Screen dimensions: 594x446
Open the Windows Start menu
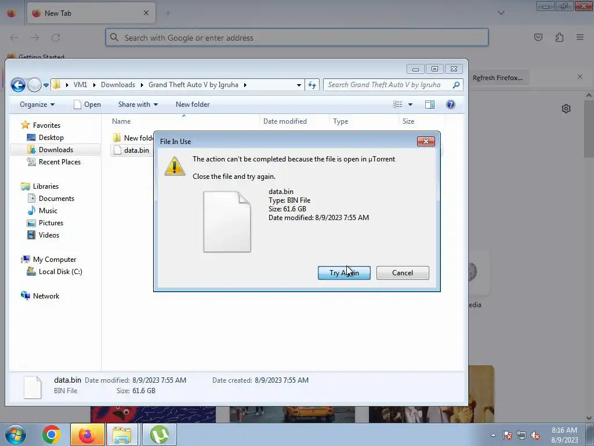click(15, 434)
